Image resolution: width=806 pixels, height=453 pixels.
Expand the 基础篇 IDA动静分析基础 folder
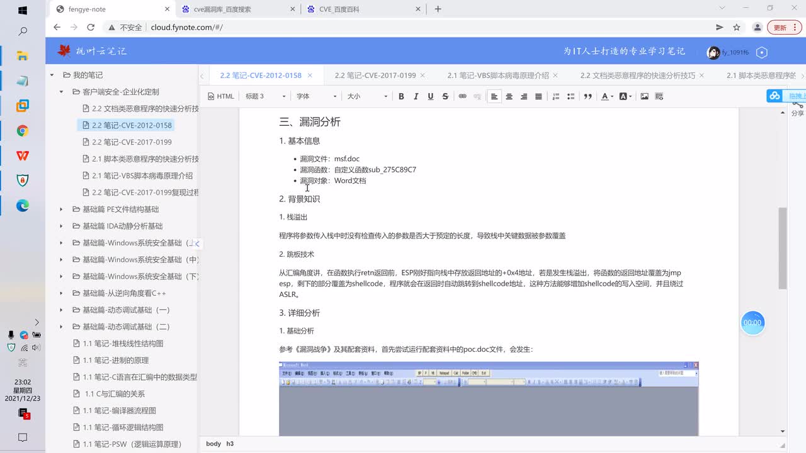61,226
